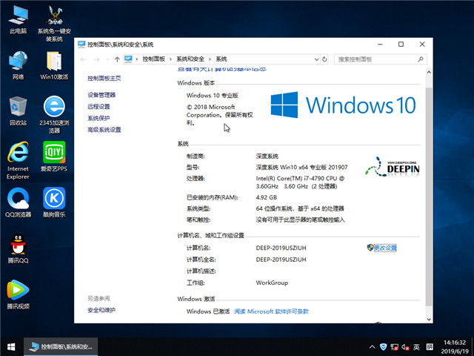
Task: Click the vertical scrollbar thumb
Action: coord(429,197)
